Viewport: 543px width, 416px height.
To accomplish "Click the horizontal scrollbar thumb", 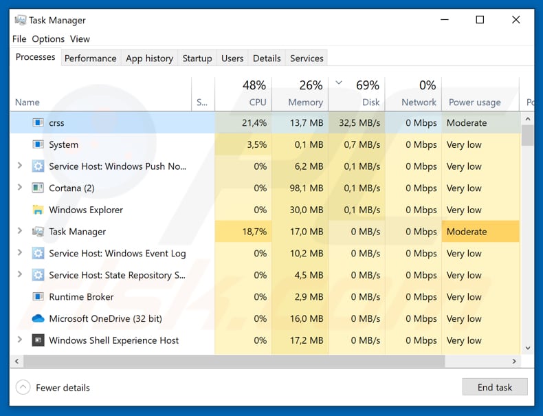I will point(234,361).
